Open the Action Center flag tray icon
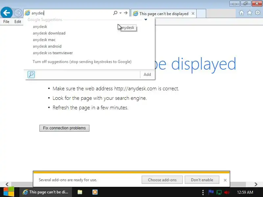 (211, 192)
